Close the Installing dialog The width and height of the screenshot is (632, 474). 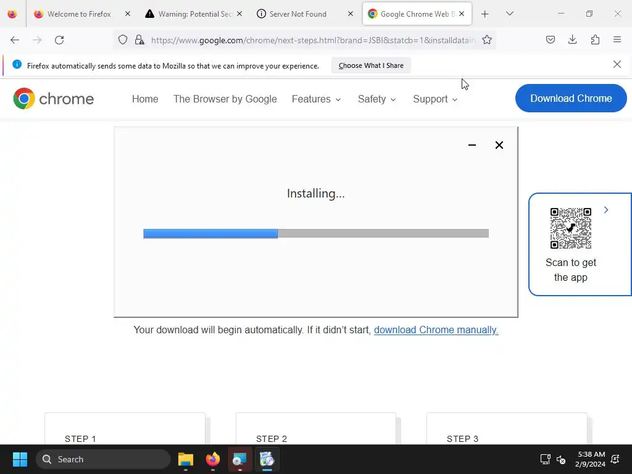coord(499,145)
